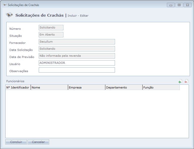Maximize the Solicitações de Crachás window
Screen dimensions: 194x149
(179, 5)
